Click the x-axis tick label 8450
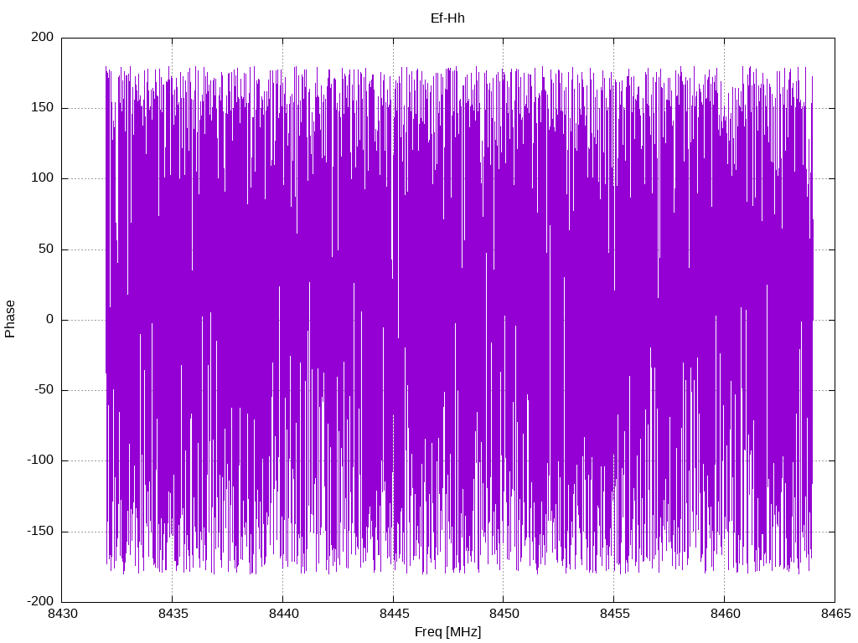The height and width of the screenshot is (643, 858). pos(504,614)
